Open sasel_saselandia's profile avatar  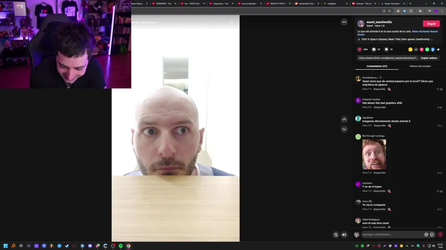point(361,24)
